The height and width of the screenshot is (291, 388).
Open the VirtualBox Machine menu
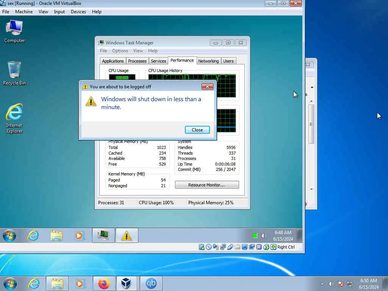pos(24,12)
